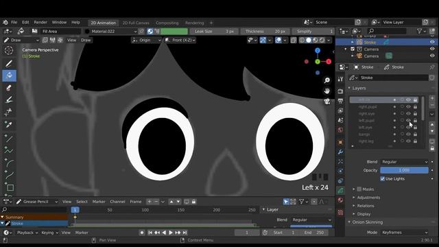Select the Tint tool

tap(9, 99)
